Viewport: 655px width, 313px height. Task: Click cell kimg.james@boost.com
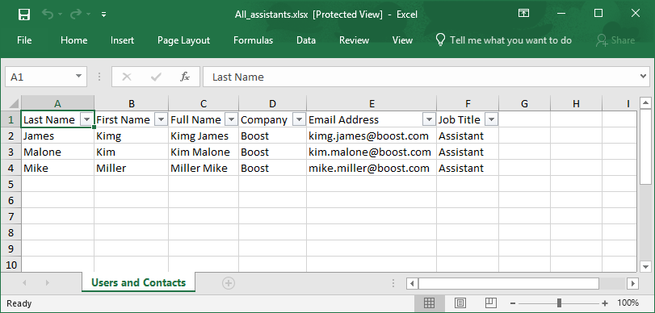coord(372,136)
